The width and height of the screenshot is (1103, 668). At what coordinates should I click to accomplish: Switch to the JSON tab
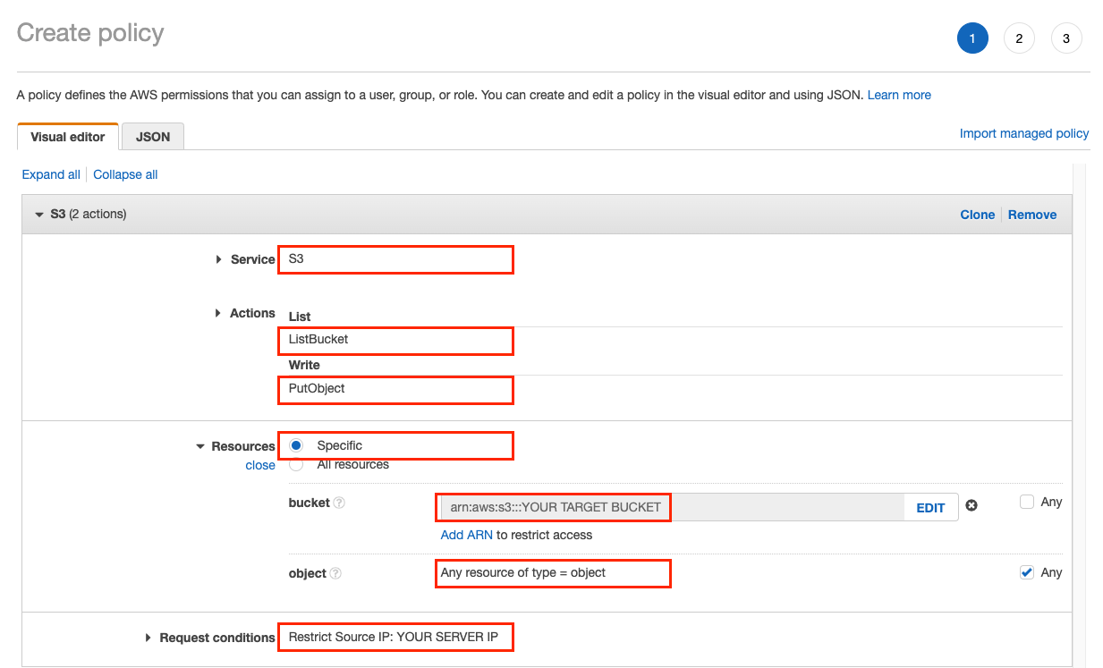click(152, 136)
